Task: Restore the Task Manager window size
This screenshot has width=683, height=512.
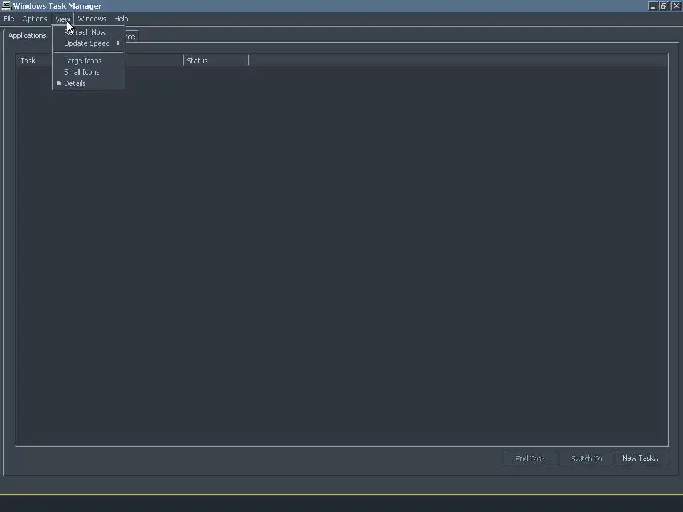Action: pos(664,5)
